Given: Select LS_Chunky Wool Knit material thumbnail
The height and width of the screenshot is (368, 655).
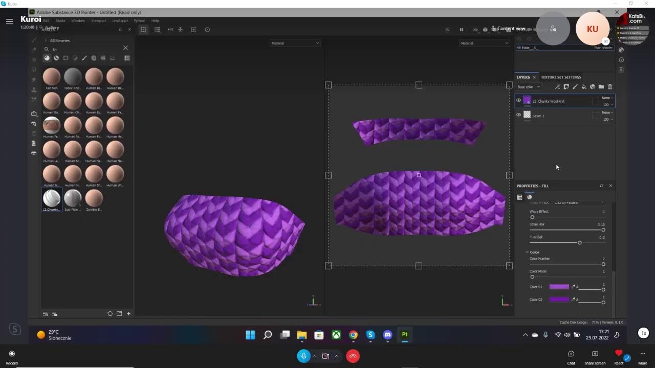Looking at the screenshot, I should pyautogui.click(x=51, y=198).
